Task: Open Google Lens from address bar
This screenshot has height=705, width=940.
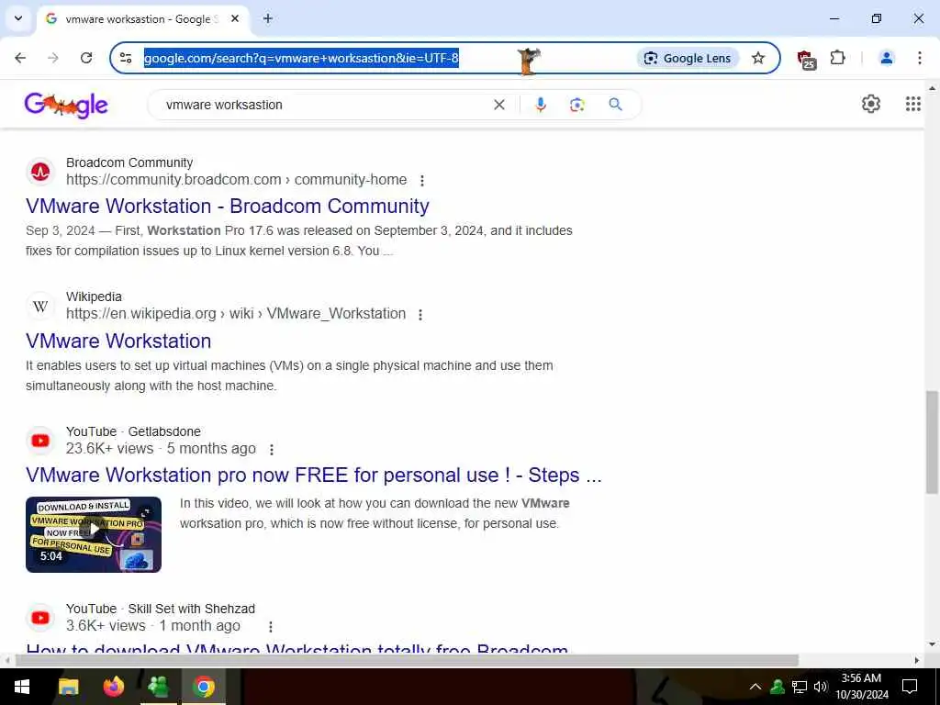Action: click(x=688, y=58)
